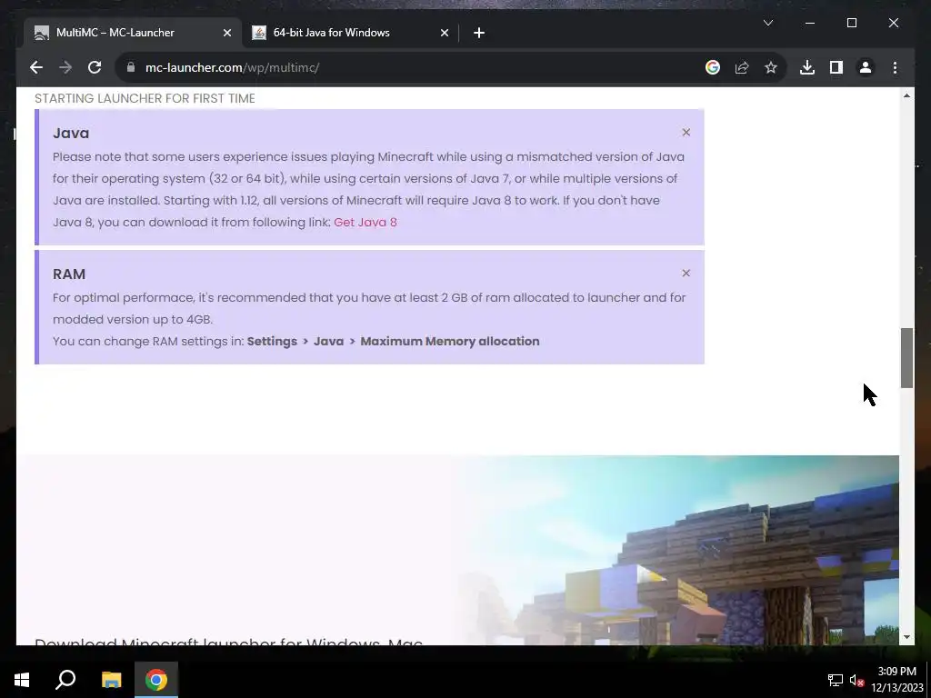Click the 'Maximum Memory allocation' text

pos(450,342)
